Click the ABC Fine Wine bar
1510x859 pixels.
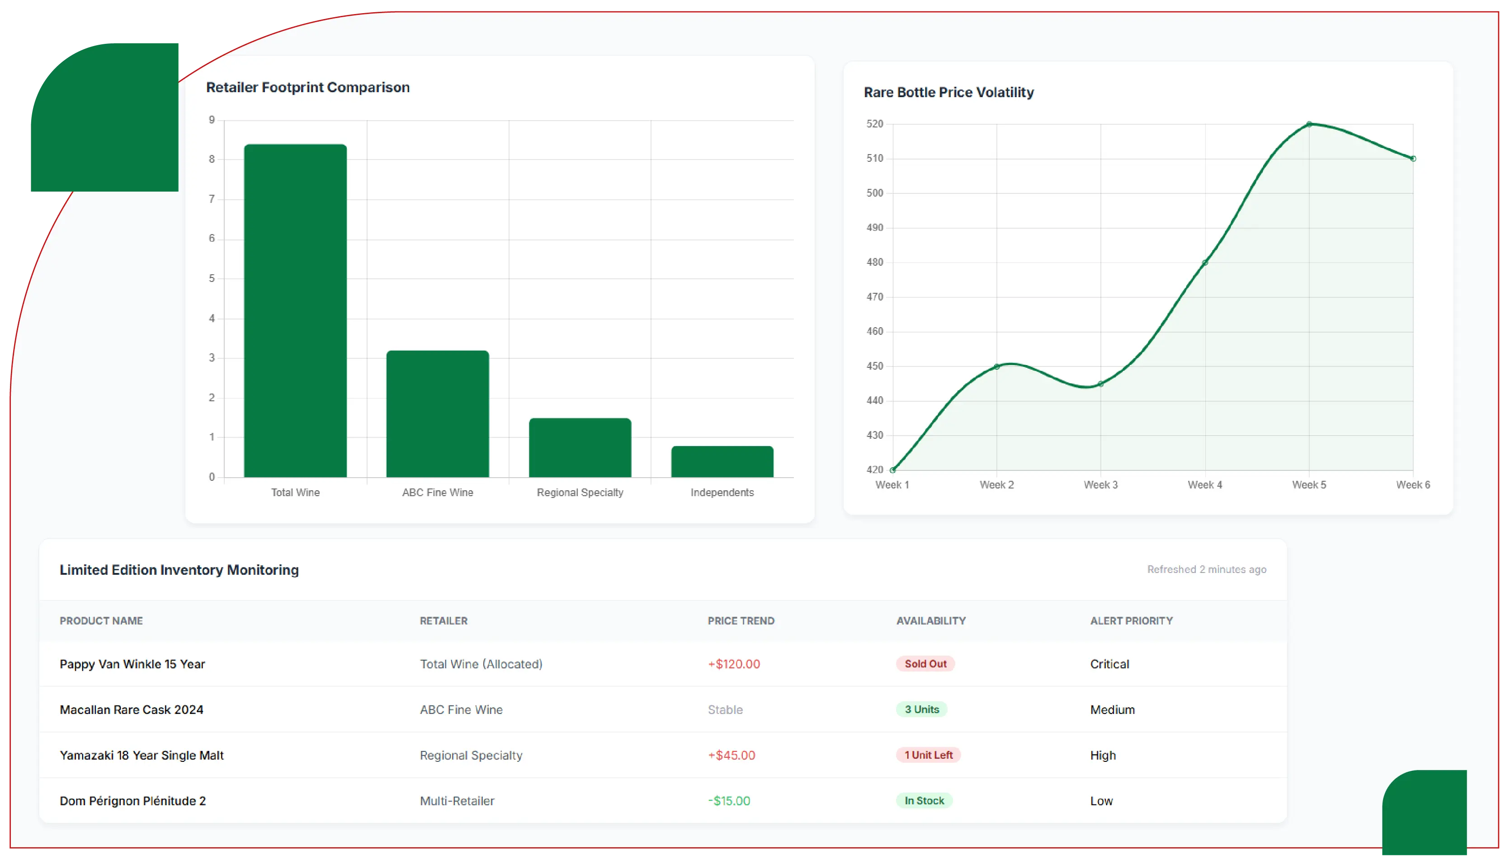click(x=437, y=413)
